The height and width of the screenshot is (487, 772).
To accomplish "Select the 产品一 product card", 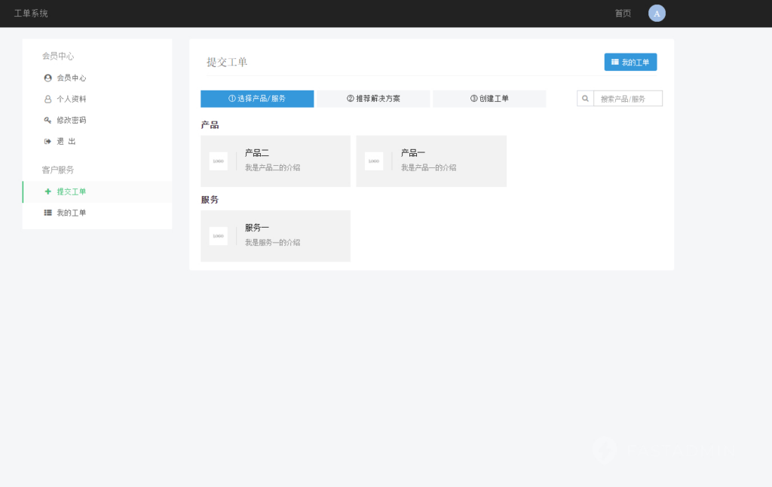I will (x=430, y=161).
